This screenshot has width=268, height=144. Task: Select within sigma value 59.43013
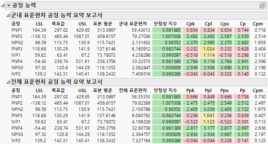141,30
